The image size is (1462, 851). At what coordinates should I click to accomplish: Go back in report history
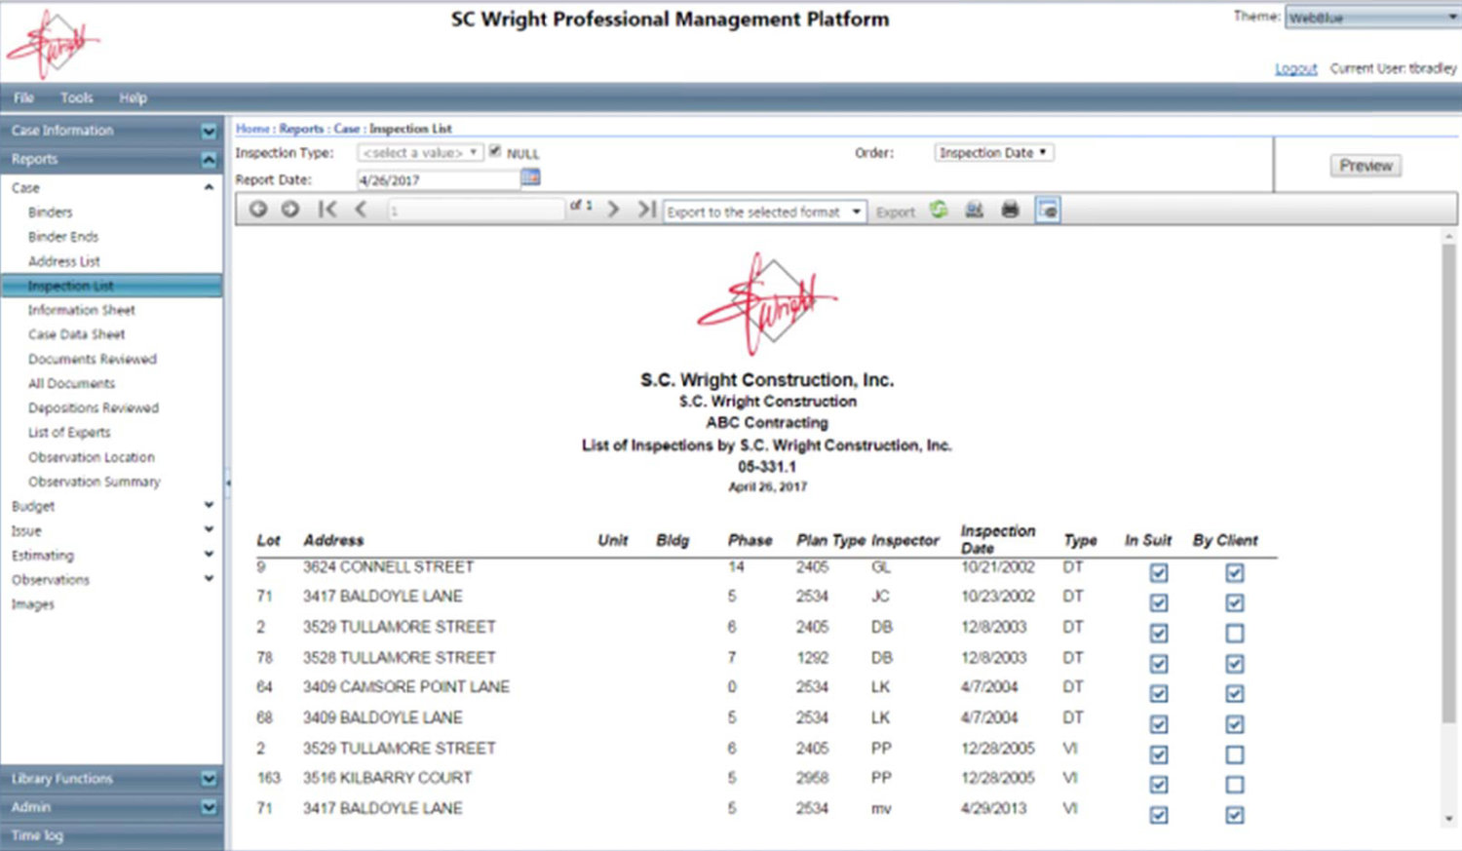coord(257,209)
